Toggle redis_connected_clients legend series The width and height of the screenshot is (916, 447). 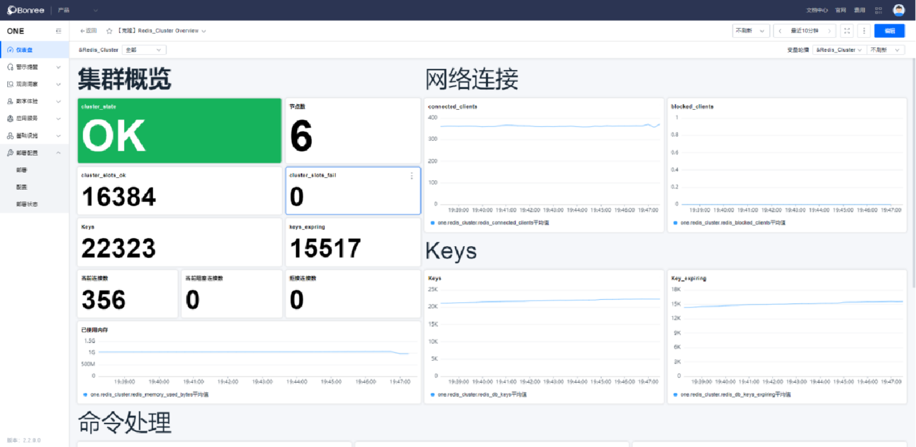[493, 223]
